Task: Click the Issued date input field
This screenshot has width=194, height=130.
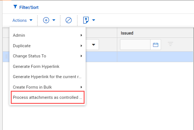Action: click(135, 44)
